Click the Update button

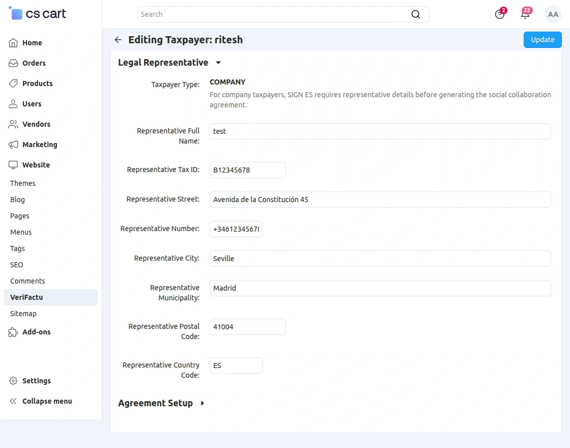click(543, 40)
